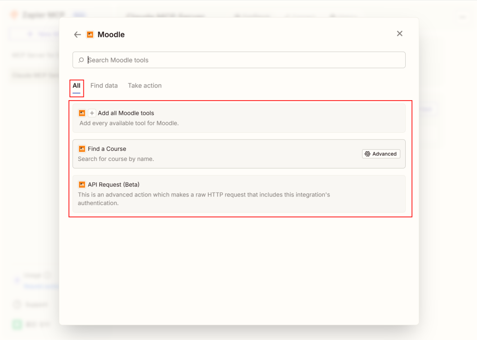Click the magnifier icon in the search box

point(81,60)
